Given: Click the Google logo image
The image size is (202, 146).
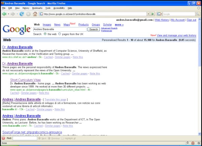Looking at the screenshot, I should (x=17, y=29).
